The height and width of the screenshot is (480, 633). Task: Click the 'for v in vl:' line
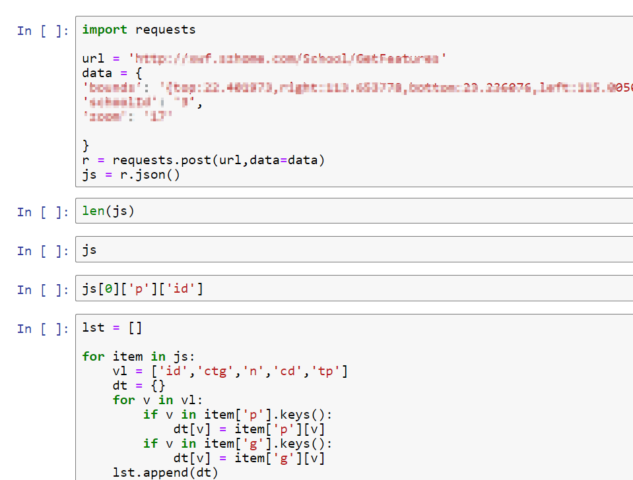pyautogui.click(x=158, y=400)
